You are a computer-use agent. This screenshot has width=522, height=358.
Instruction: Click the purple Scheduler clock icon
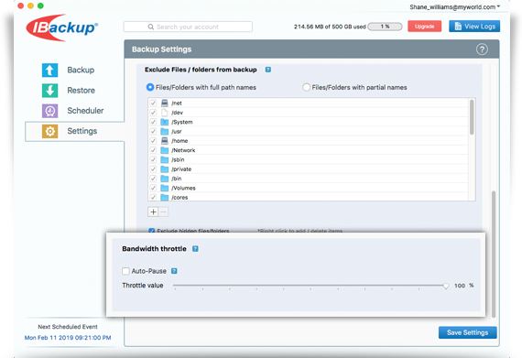pyautogui.click(x=50, y=111)
